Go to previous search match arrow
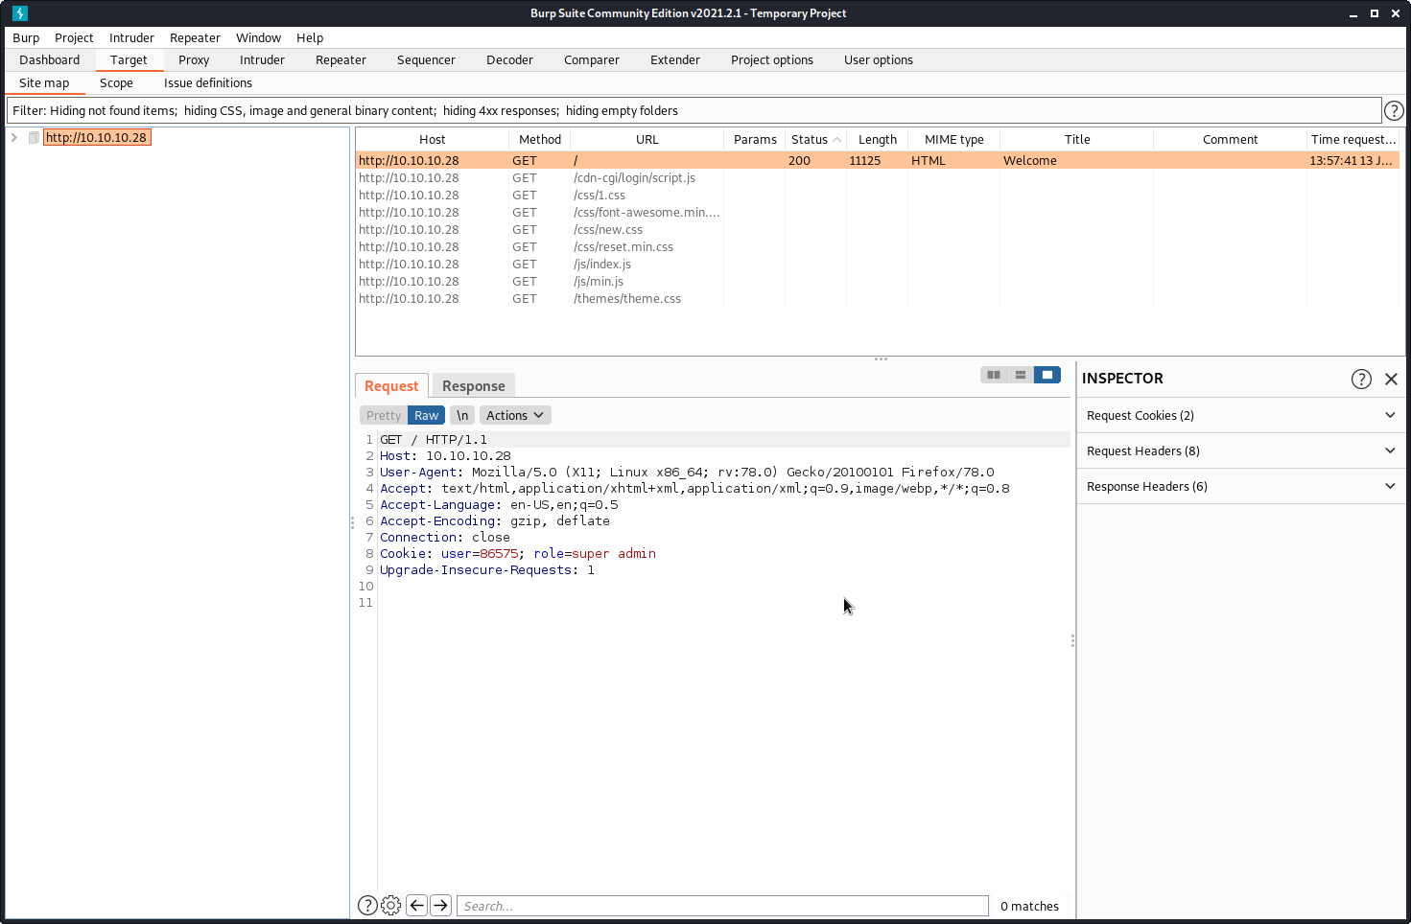This screenshot has height=924, width=1411. [x=416, y=905]
